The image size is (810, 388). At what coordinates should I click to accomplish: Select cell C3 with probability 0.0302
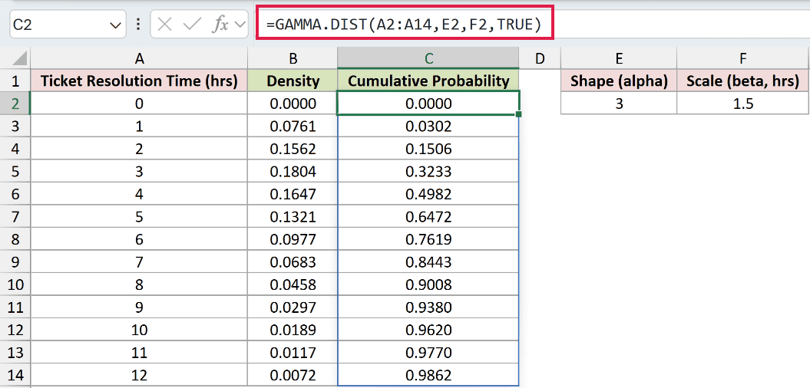[428, 126]
